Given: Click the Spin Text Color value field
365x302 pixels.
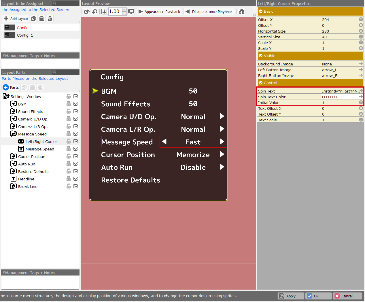Looking at the screenshot, I should tap(339, 97).
